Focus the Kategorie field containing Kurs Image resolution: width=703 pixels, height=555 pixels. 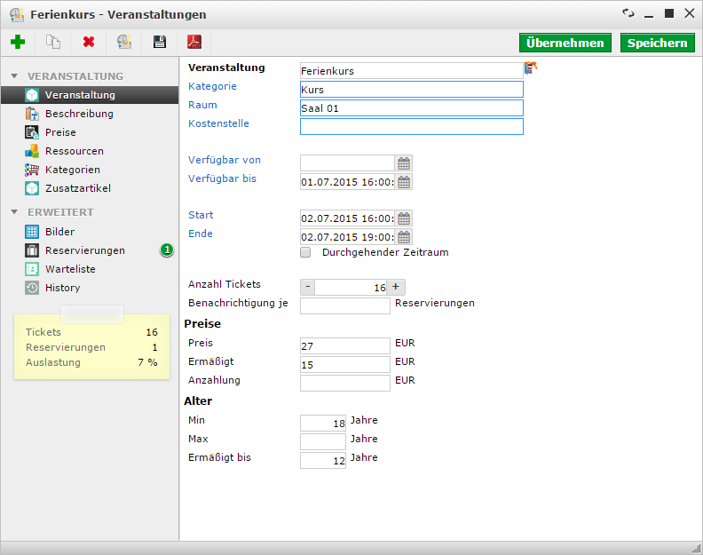coord(412,90)
